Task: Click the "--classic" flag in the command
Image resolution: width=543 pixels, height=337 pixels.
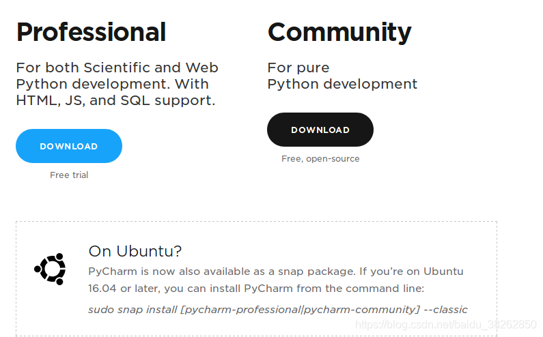Action: [x=445, y=310]
